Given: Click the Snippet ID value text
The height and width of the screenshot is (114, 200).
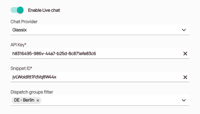Looking at the screenshot, I should click(x=34, y=77).
